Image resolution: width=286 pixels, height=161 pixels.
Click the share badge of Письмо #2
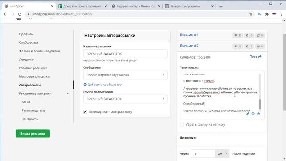pos(260,47)
